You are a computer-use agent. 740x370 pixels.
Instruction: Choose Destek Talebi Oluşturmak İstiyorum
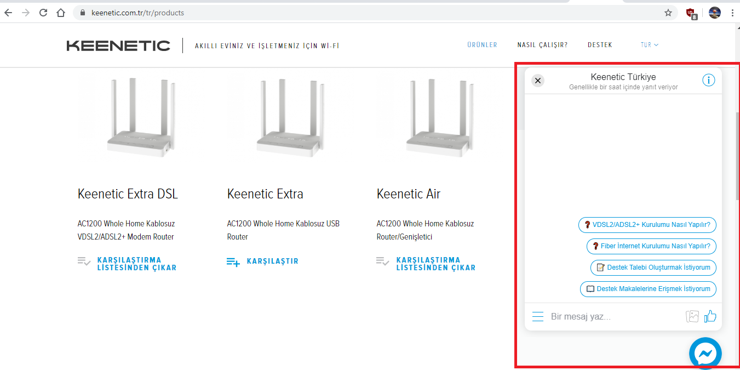(x=653, y=267)
